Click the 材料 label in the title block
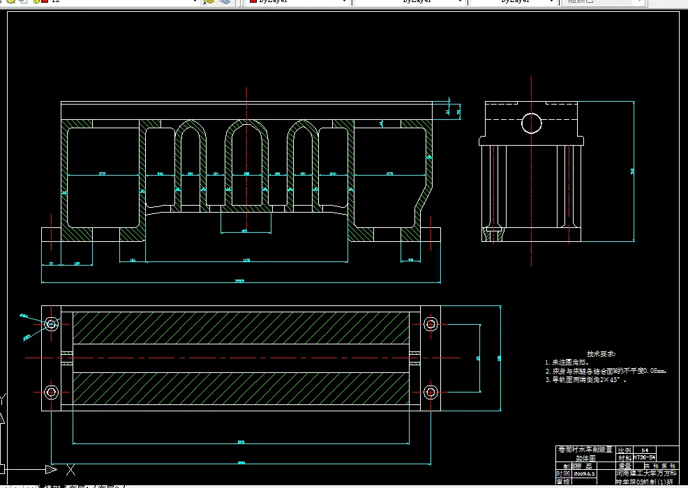 [625, 458]
